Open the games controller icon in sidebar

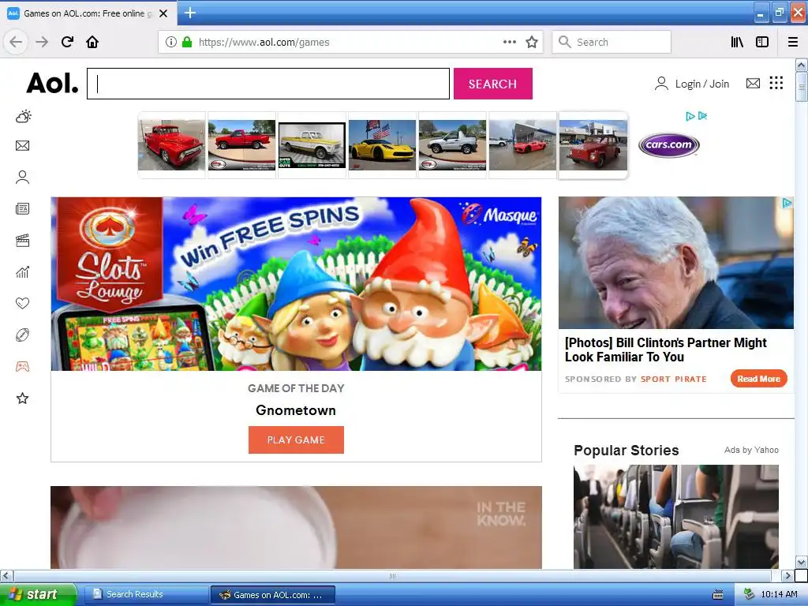point(23,367)
